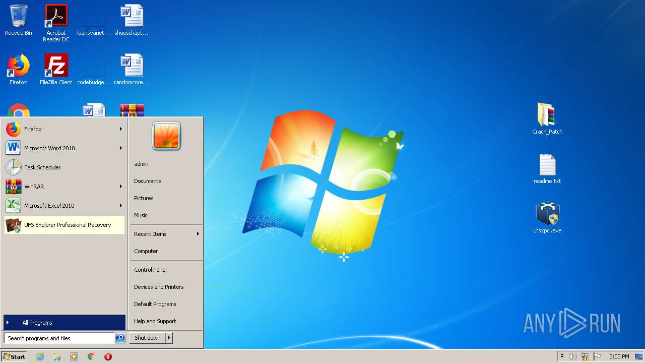Select the randomcore Word document
This screenshot has height=363, width=645.
point(132,70)
